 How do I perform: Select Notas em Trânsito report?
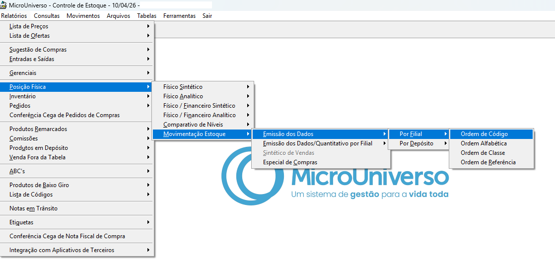pos(33,208)
